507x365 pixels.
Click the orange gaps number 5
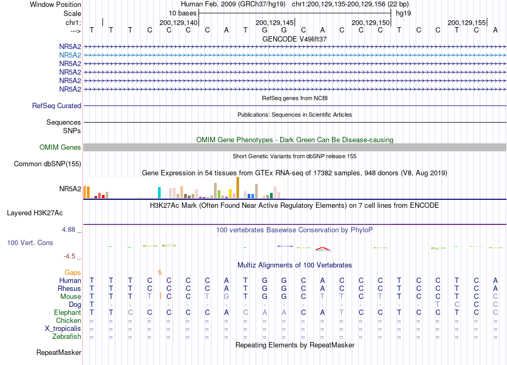(160, 273)
